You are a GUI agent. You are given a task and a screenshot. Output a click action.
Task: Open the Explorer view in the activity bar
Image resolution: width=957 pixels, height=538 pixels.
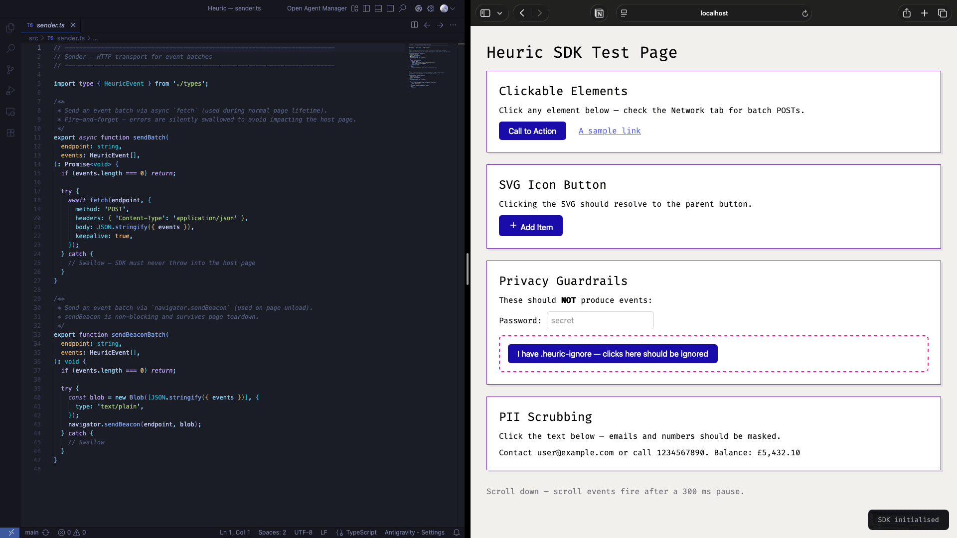click(10, 28)
